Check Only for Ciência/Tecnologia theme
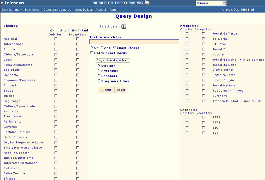Image resolution: width=265 pixels, height=180 pixels. click(56, 54)
